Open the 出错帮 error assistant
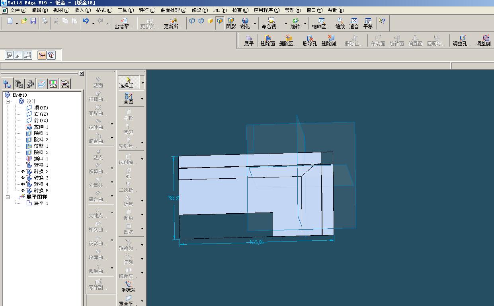Viewport: 494px width, 306px height. pyautogui.click(x=124, y=23)
